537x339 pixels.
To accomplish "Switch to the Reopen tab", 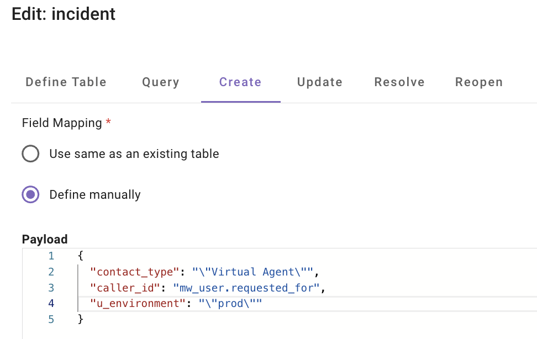I will pos(479,82).
